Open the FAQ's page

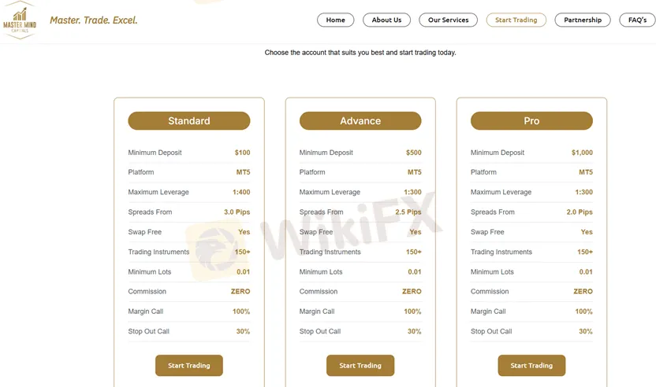[x=637, y=20]
